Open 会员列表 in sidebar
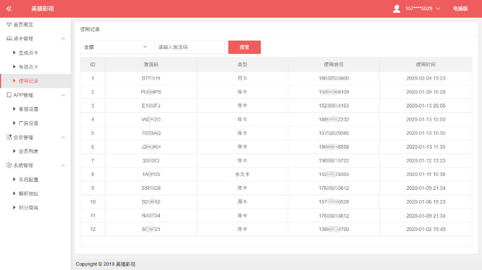This screenshot has height=270, width=482. coord(28,151)
